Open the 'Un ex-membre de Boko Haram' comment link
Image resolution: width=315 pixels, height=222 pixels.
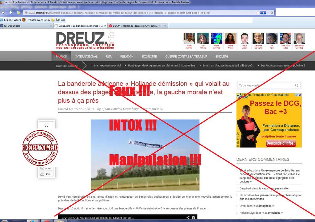coord(269,176)
